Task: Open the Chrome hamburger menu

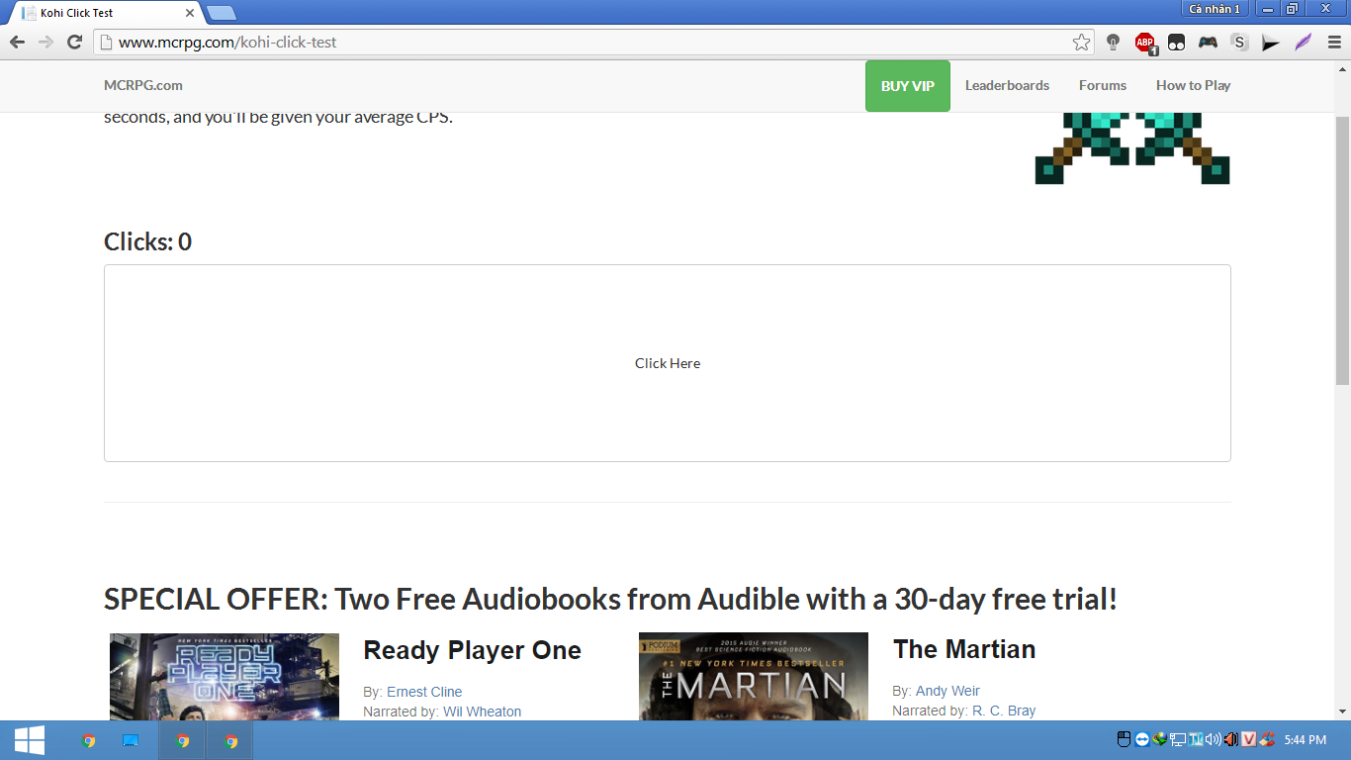Action: point(1334,43)
